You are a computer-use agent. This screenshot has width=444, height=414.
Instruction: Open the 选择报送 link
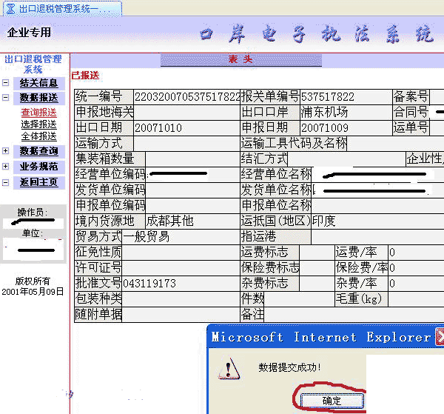[39, 124]
